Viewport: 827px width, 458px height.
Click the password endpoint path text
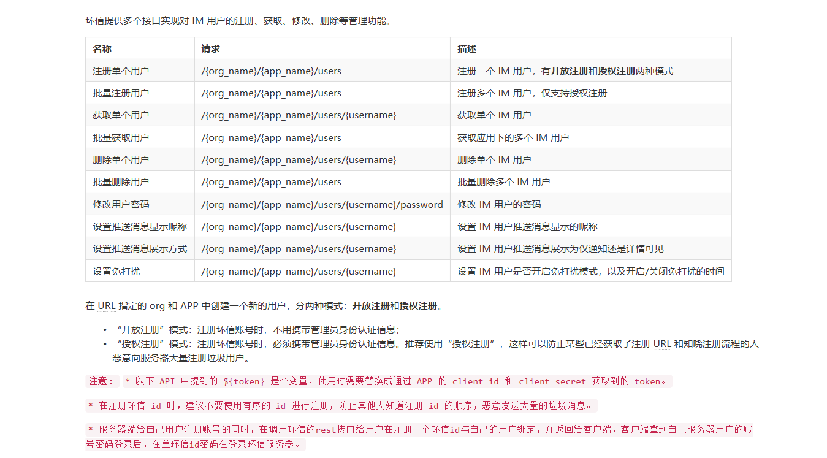[322, 204]
